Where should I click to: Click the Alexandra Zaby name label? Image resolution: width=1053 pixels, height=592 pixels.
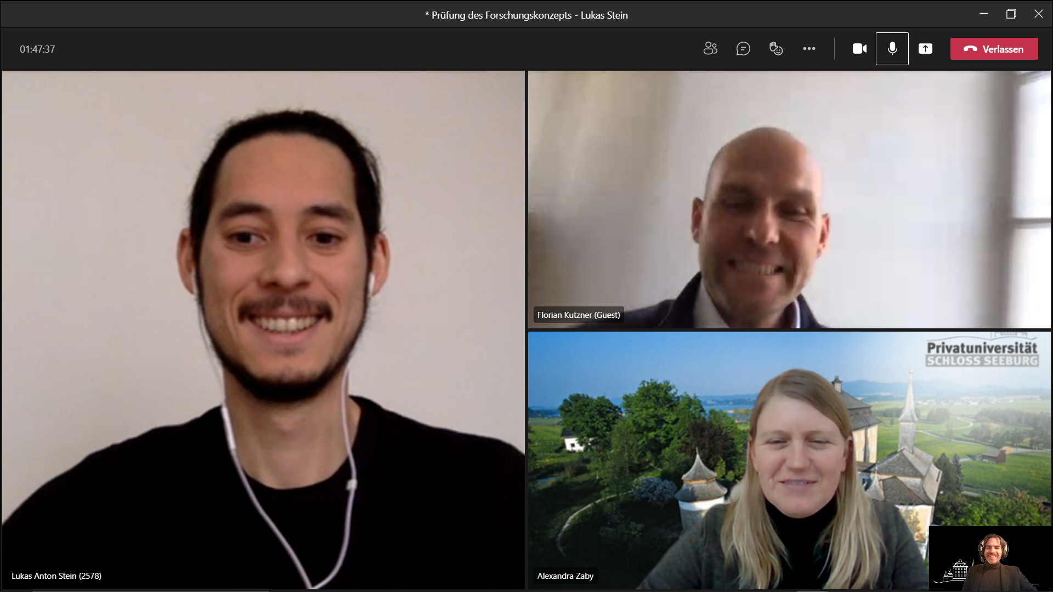[x=565, y=576]
